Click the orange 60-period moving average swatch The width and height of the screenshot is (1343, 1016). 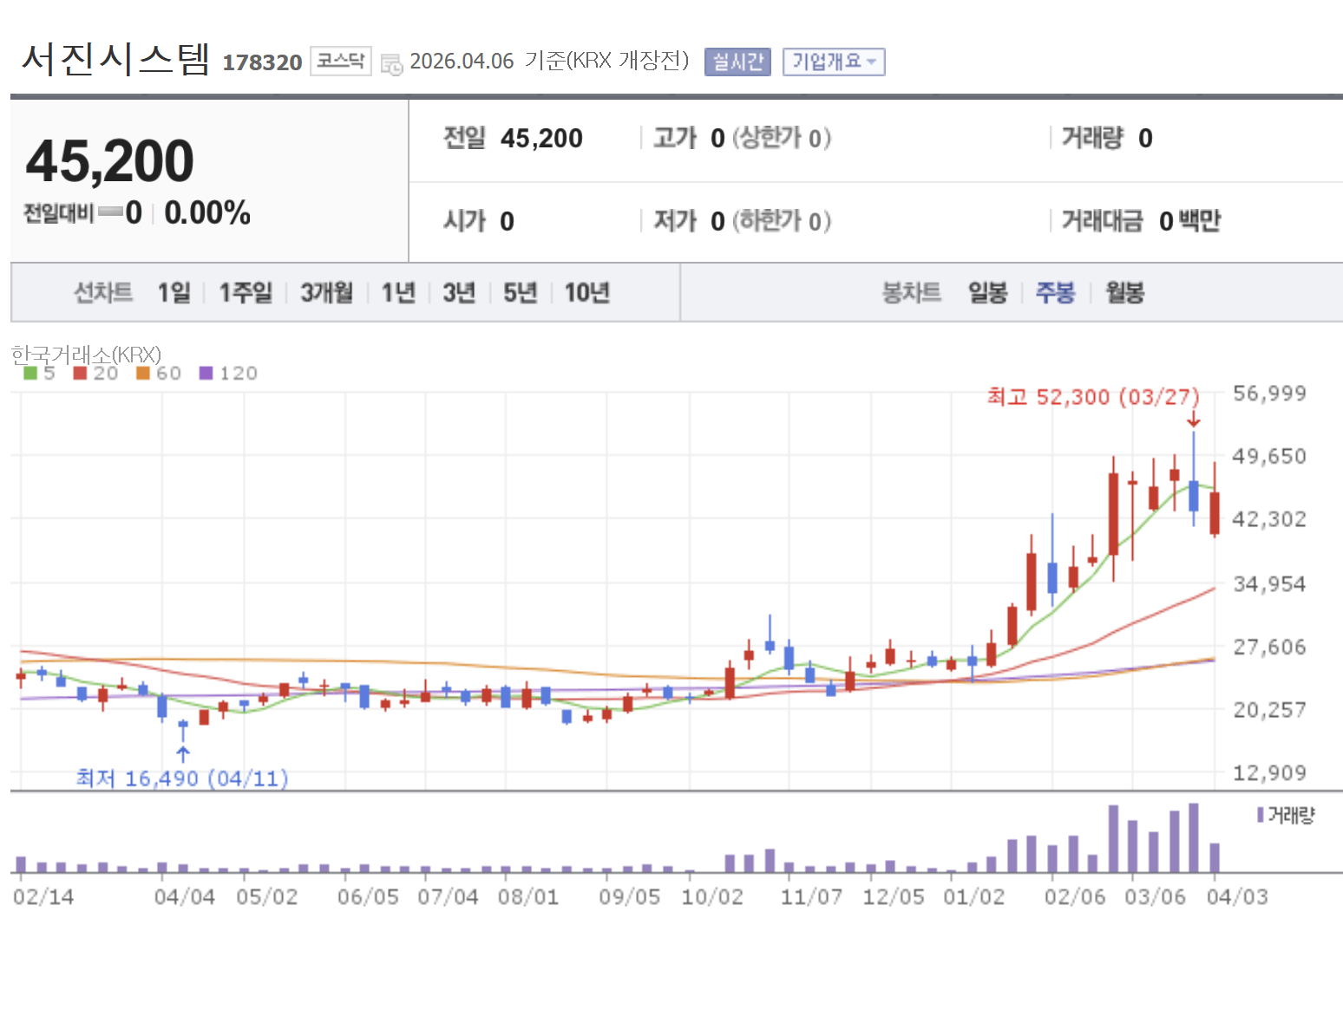click(143, 374)
